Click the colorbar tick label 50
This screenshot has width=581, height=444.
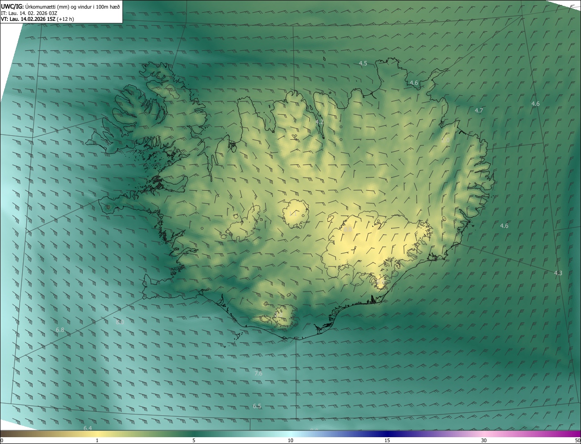pos(577,440)
